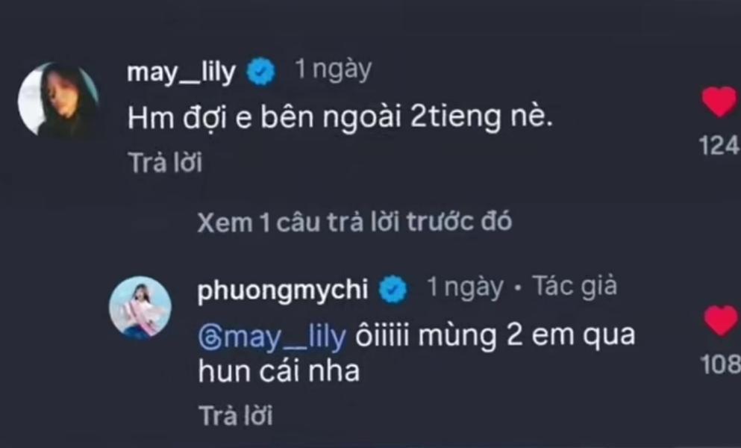Click the "Tác giả" author label

click(x=574, y=287)
